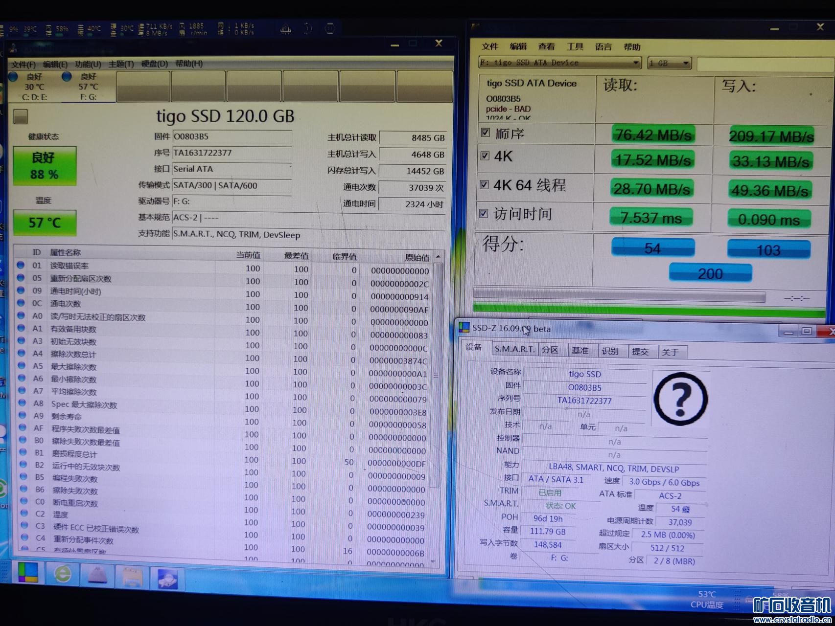Viewport: 835px width, 626px height.
Task: Open 硬盘(D) menu in CrystalDiskInfo
Action: pyautogui.click(x=155, y=64)
